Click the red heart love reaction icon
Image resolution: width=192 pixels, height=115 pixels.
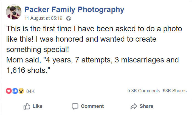click(9, 91)
